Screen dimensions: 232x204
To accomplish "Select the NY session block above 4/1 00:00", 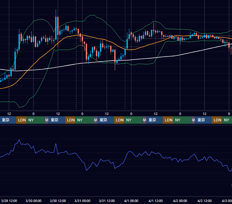I will (133, 120).
